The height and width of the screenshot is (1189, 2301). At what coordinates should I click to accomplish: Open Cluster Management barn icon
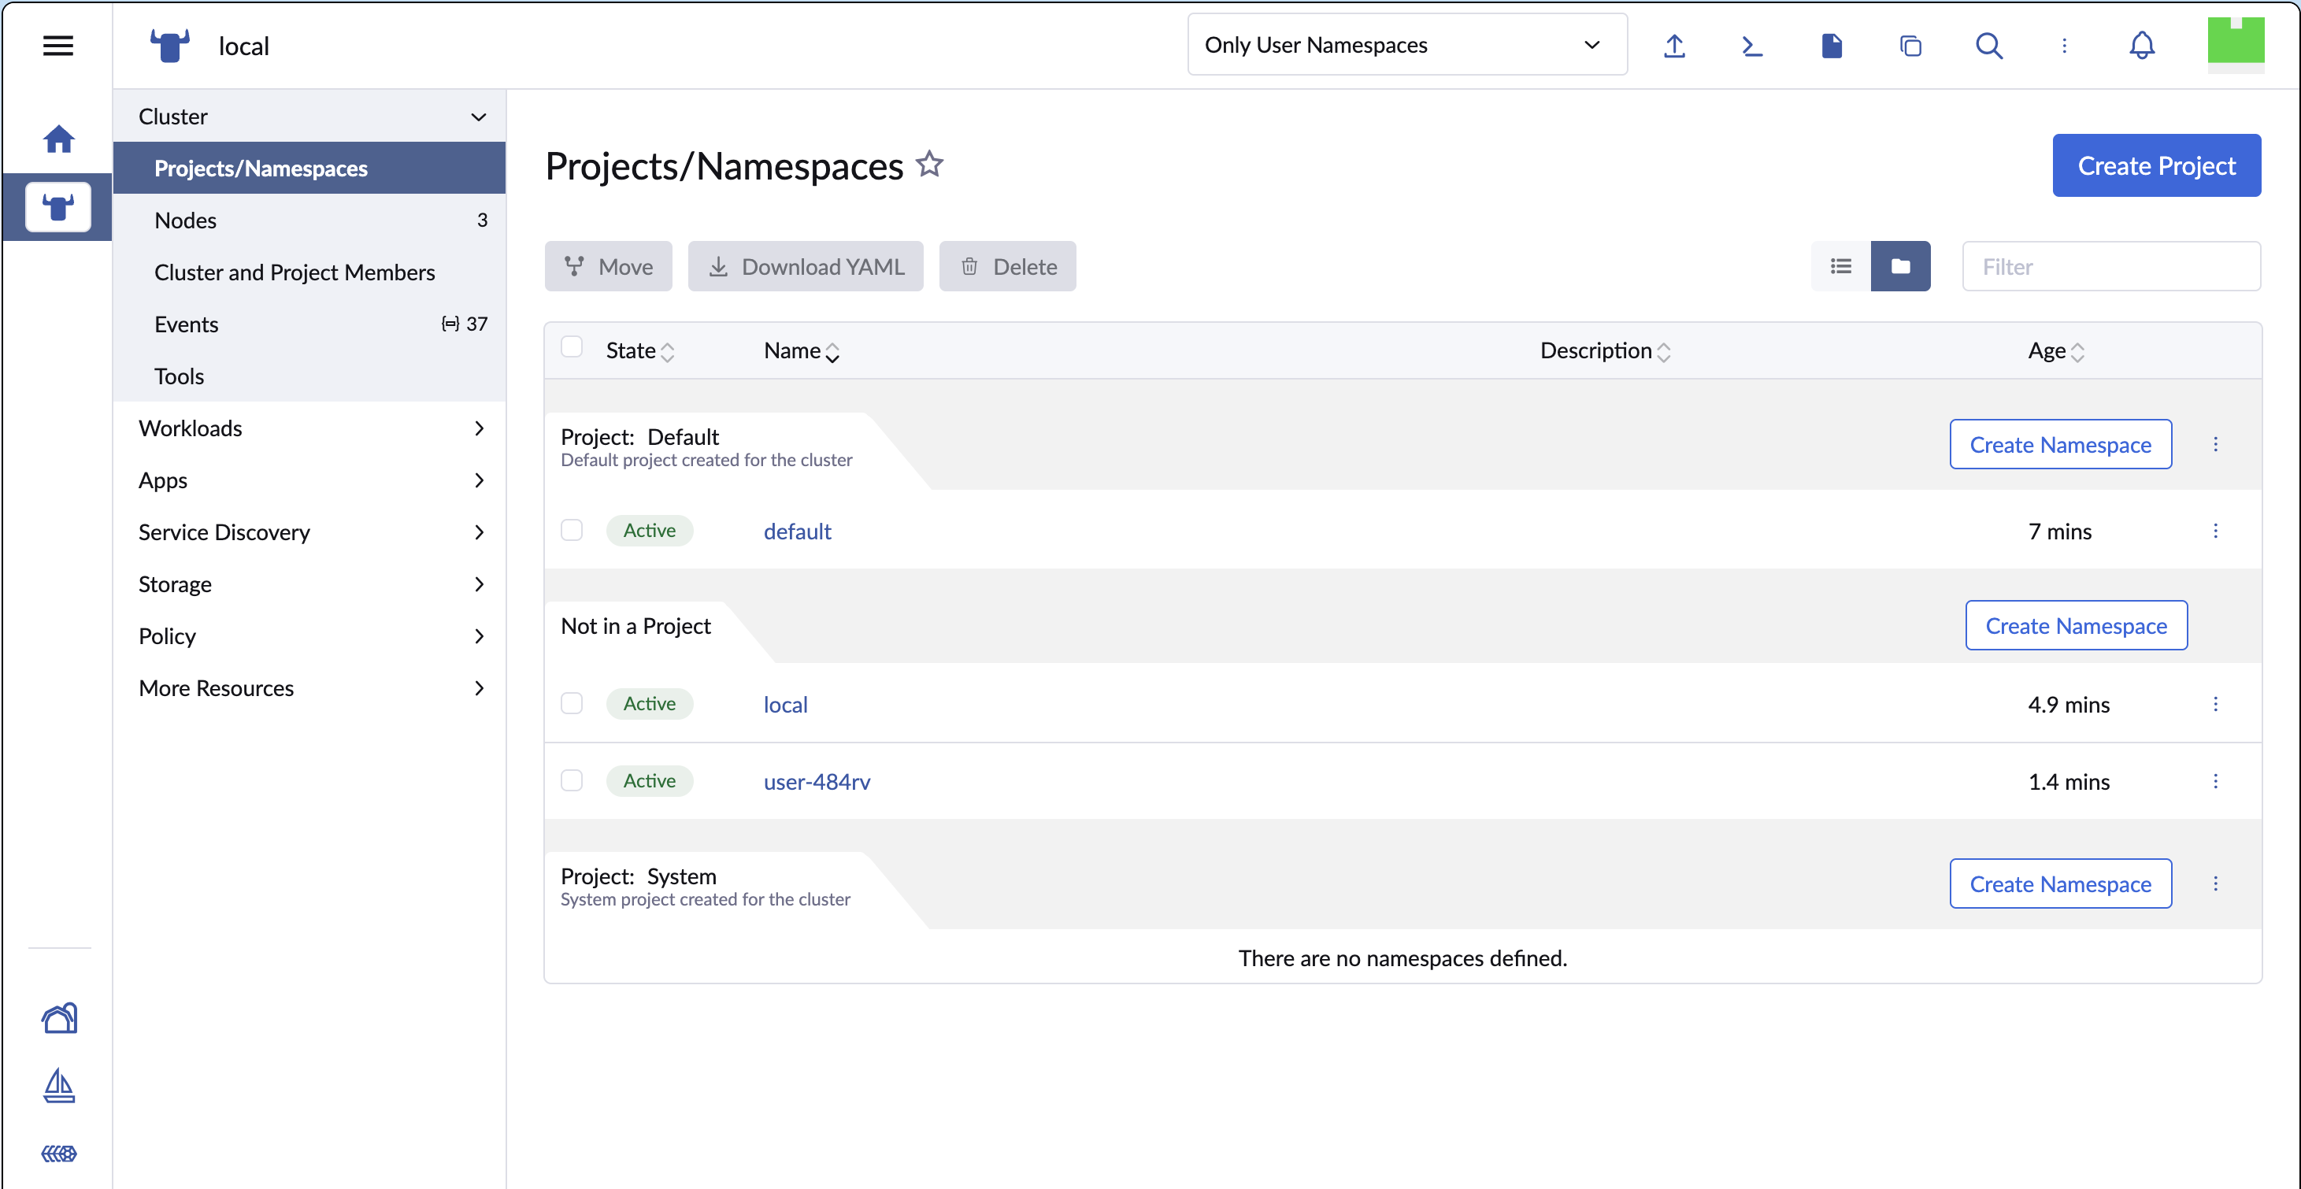click(x=59, y=1017)
